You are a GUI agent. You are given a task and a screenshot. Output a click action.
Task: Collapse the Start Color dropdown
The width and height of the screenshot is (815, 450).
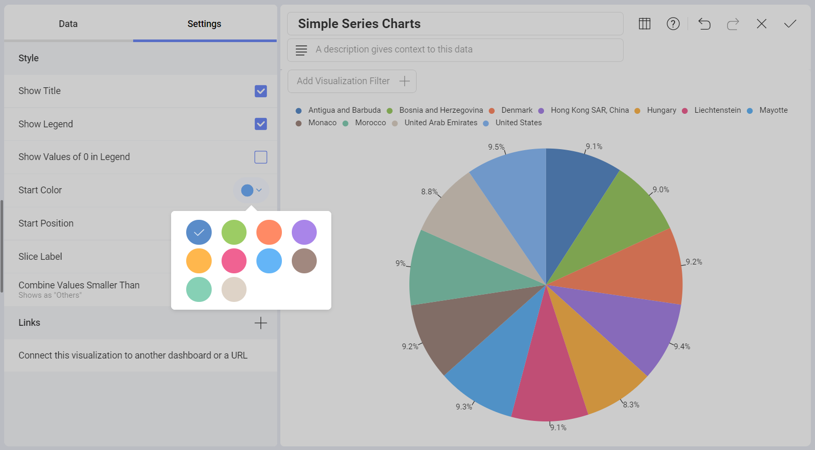point(252,190)
